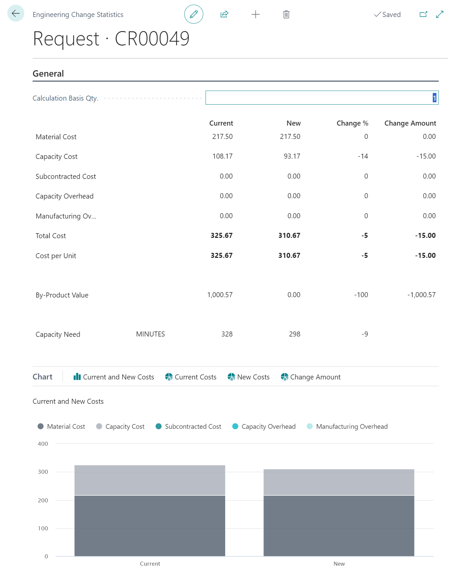Hide Subcontracted Cost legend series
Screen dimensions: 467x578
(x=188, y=426)
